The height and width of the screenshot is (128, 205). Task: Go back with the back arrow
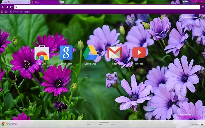tap(3, 7)
